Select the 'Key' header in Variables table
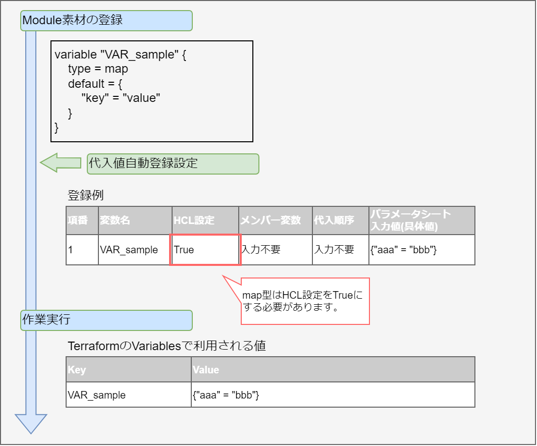The height and width of the screenshot is (446, 537). coord(128,370)
